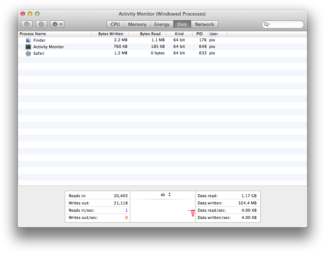
Task: Select the Network tab
Action: 204,24
